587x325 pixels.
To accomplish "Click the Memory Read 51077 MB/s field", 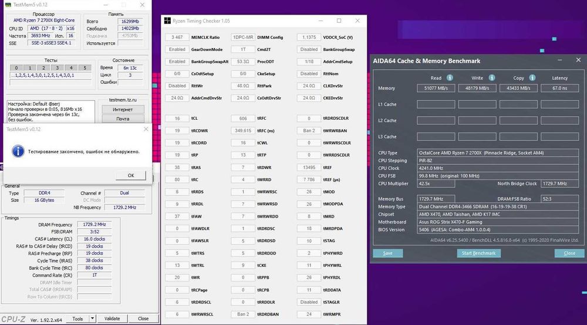I will coord(436,88).
